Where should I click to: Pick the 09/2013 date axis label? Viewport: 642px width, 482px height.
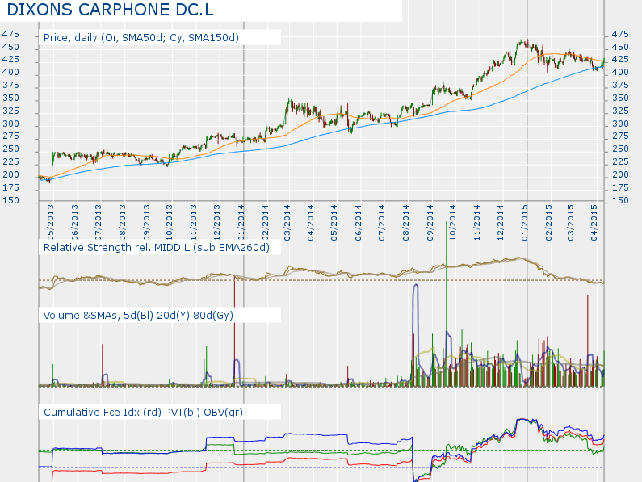[x=146, y=223]
